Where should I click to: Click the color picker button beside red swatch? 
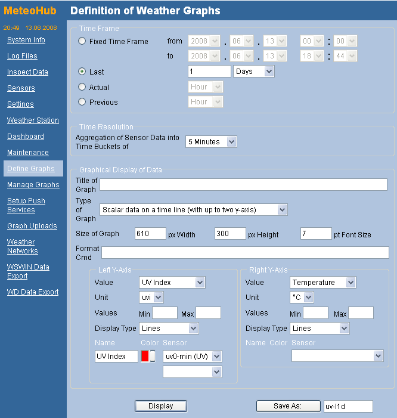click(x=153, y=356)
